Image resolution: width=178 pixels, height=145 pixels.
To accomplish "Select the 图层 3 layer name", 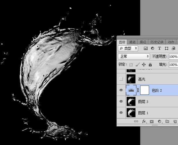I will point(143,102).
